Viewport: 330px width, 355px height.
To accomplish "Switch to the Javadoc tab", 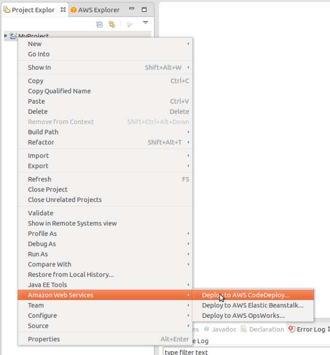I will tap(220, 329).
